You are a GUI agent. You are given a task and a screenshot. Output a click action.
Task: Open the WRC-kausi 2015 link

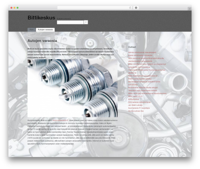coord(135,96)
